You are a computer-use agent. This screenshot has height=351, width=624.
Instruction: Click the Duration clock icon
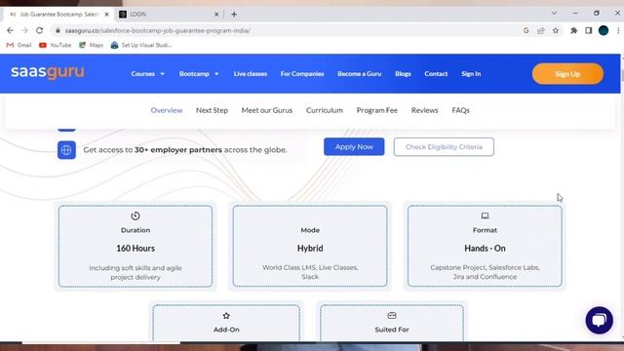coord(136,215)
